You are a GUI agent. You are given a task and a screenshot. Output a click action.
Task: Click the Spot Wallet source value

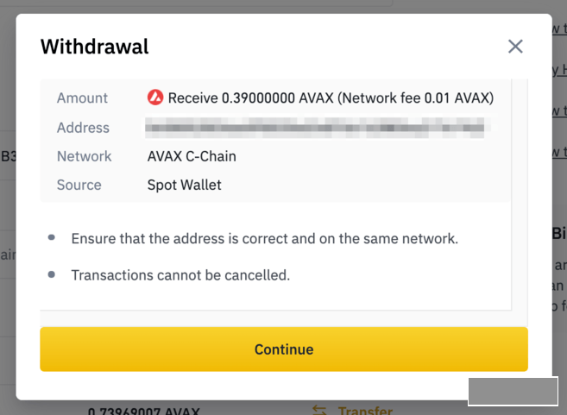coord(184,185)
